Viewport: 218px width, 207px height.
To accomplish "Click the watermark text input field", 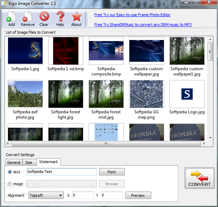I will tap(62, 172).
